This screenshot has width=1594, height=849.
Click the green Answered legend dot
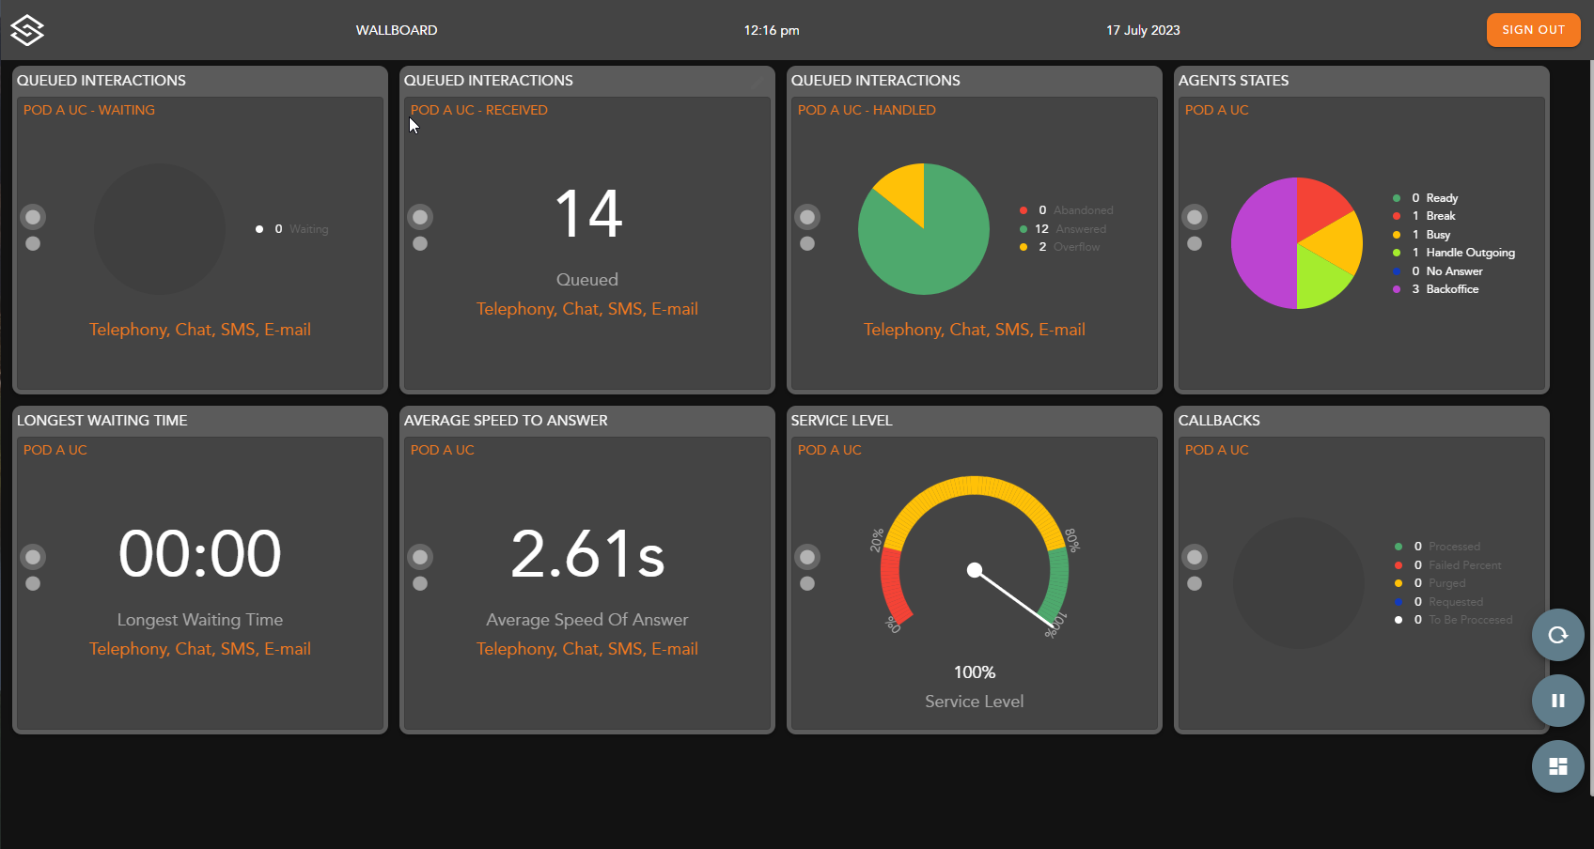tap(1024, 229)
